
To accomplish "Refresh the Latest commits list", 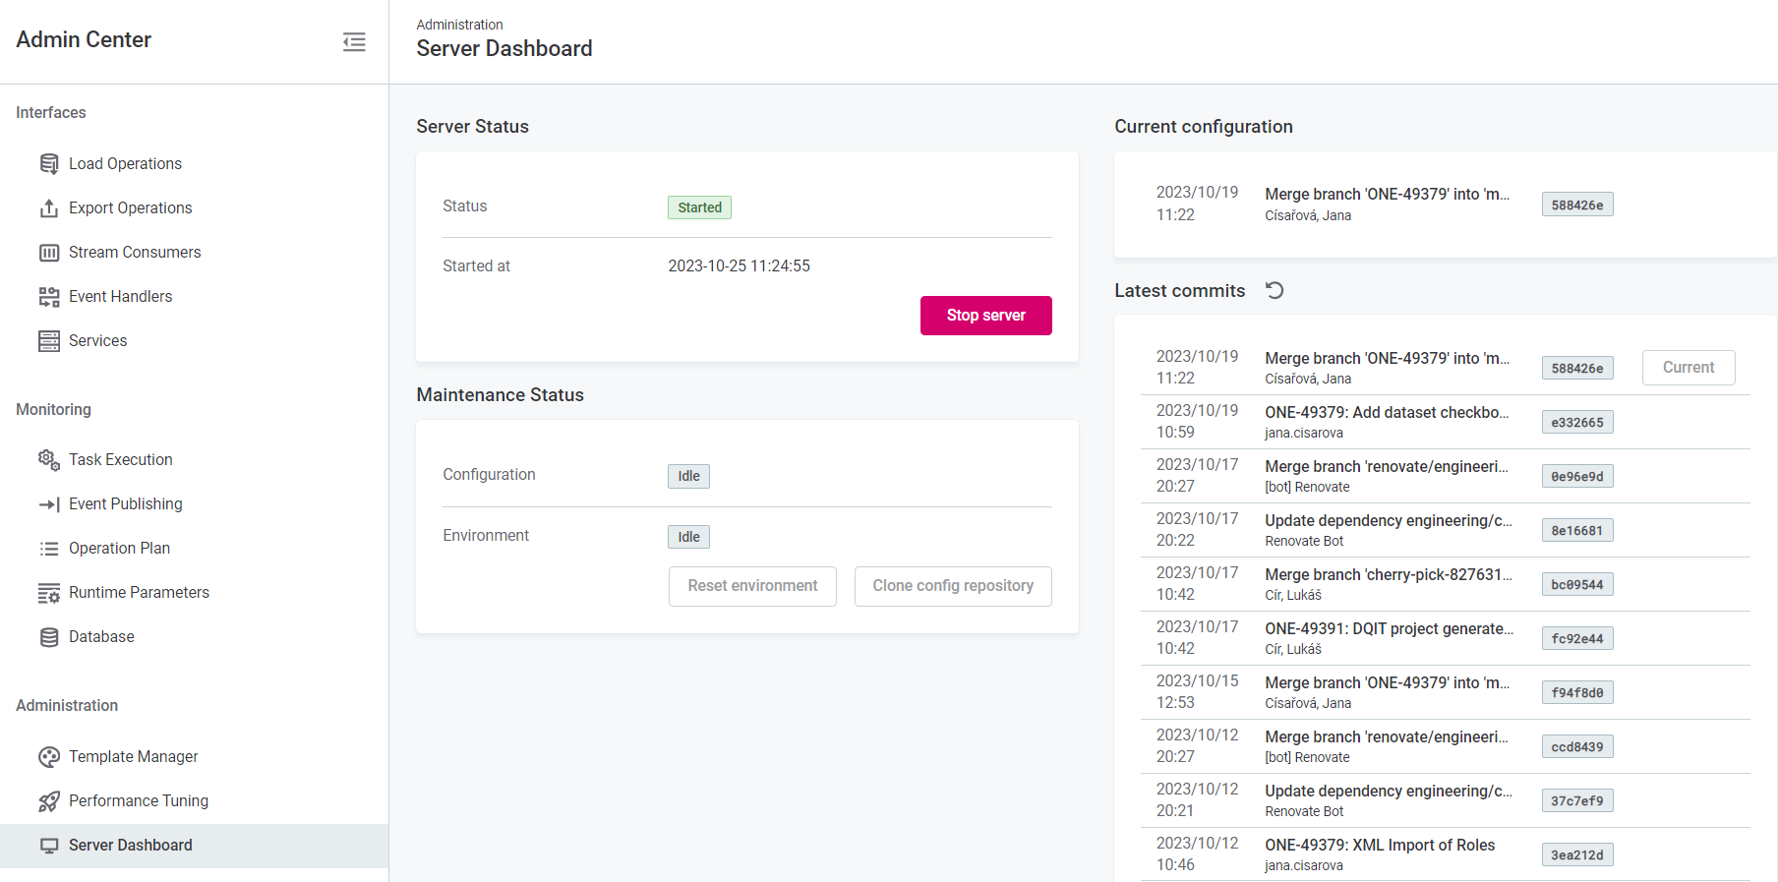I will coord(1274,290).
